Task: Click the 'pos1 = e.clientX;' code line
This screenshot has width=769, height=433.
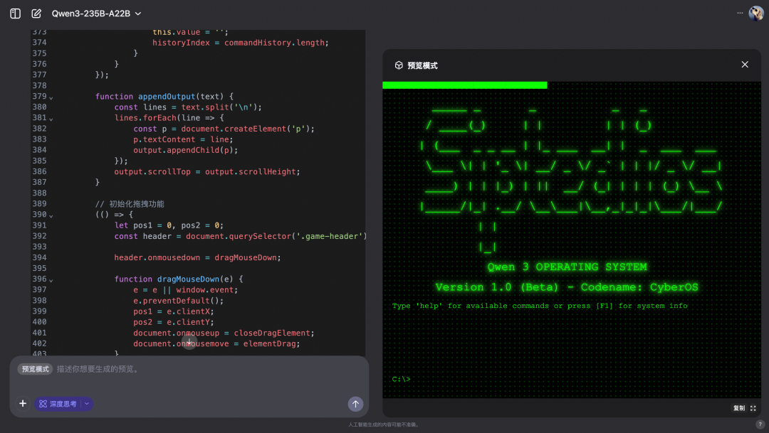Action: [174, 311]
